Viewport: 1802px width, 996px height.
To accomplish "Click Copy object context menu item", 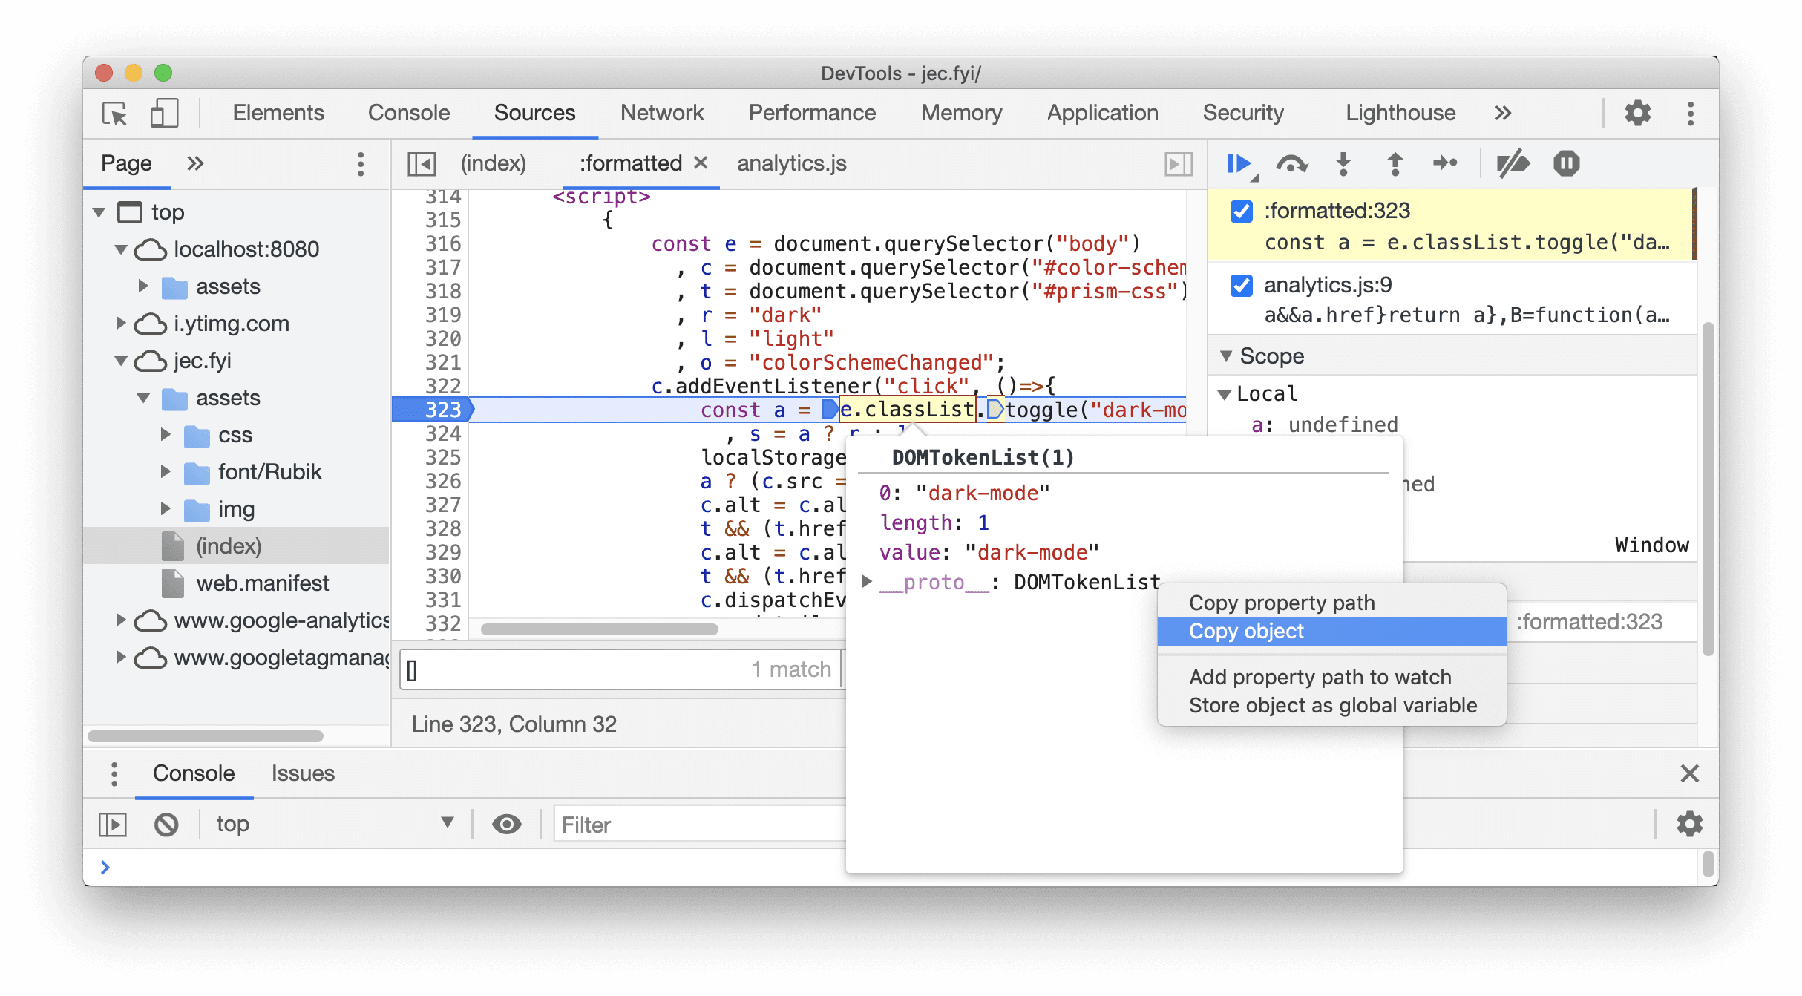I will (1245, 630).
